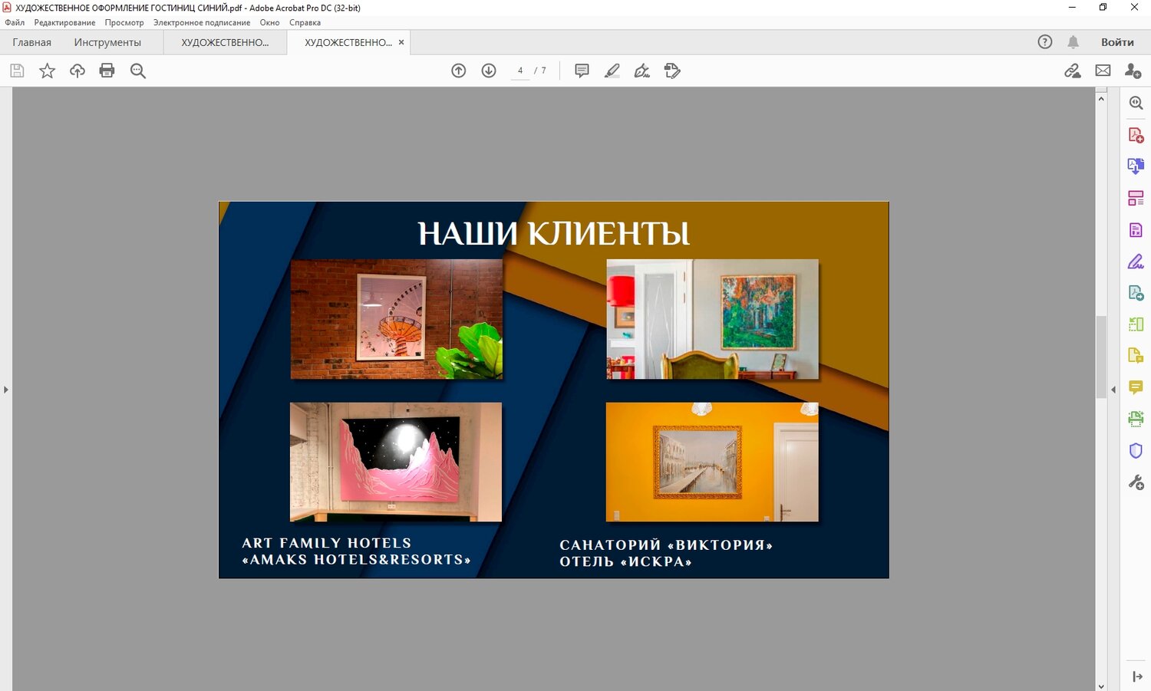Click the Save file icon
The height and width of the screenshot is (691, 1151).
click(17, 71)
